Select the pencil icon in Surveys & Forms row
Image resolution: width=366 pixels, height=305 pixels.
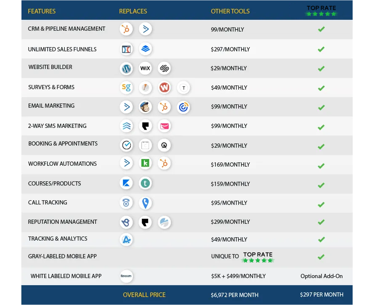pos(145,88)
